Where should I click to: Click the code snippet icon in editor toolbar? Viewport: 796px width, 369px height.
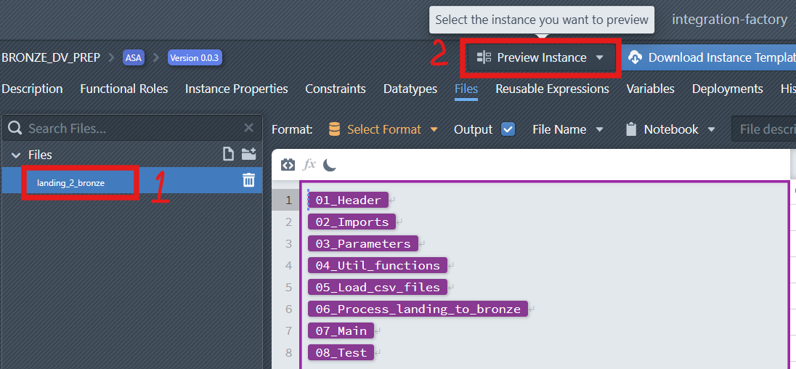click(288, 165)
